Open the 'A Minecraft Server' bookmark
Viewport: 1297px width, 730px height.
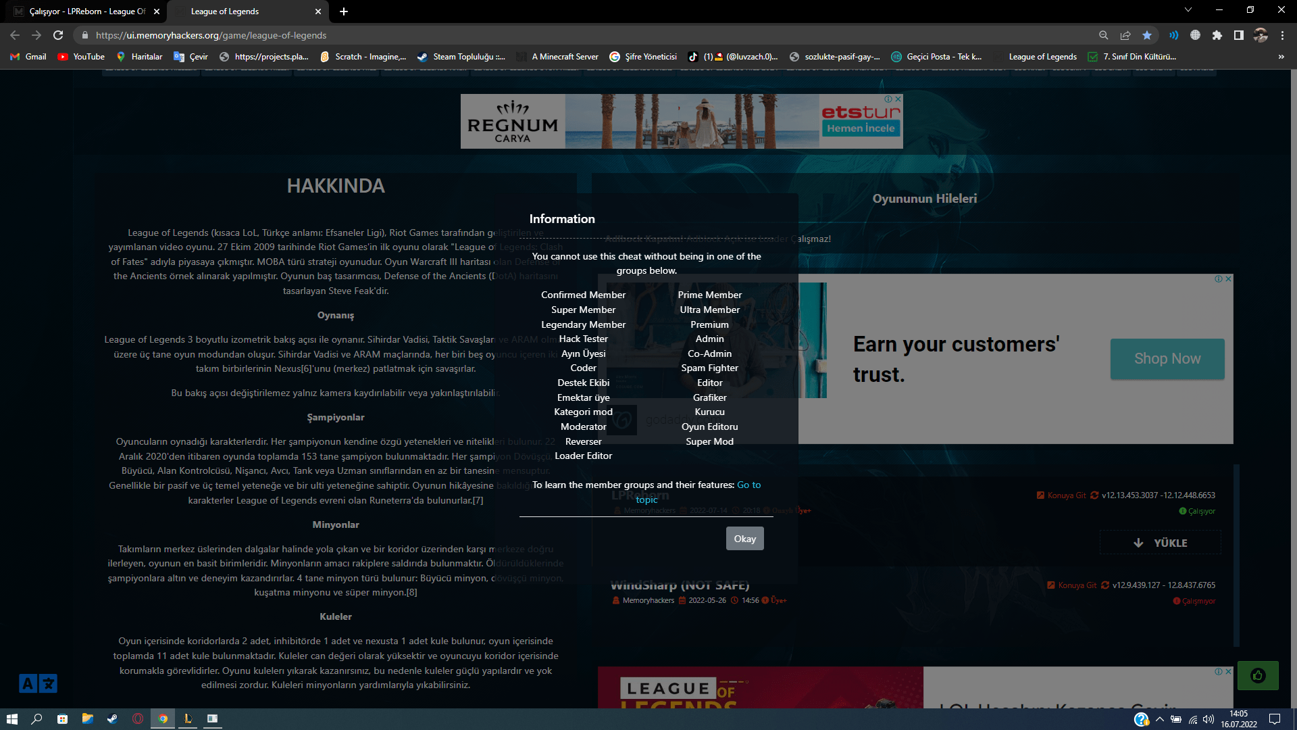(x=557, y=57)
